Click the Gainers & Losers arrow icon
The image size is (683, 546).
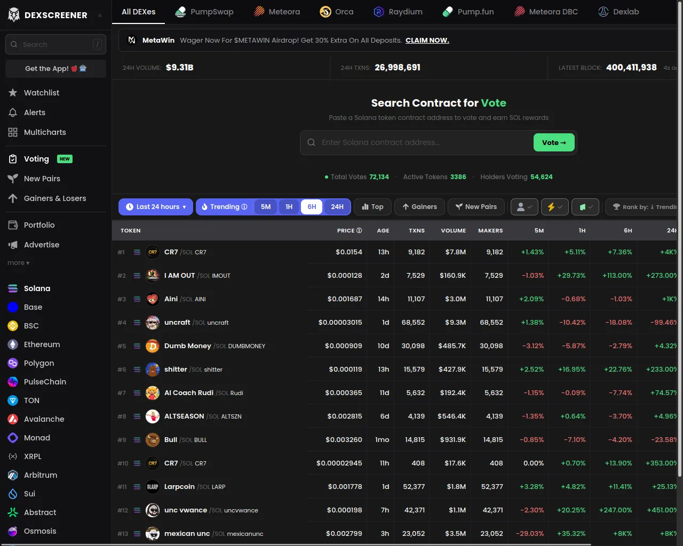pos(13,198)
